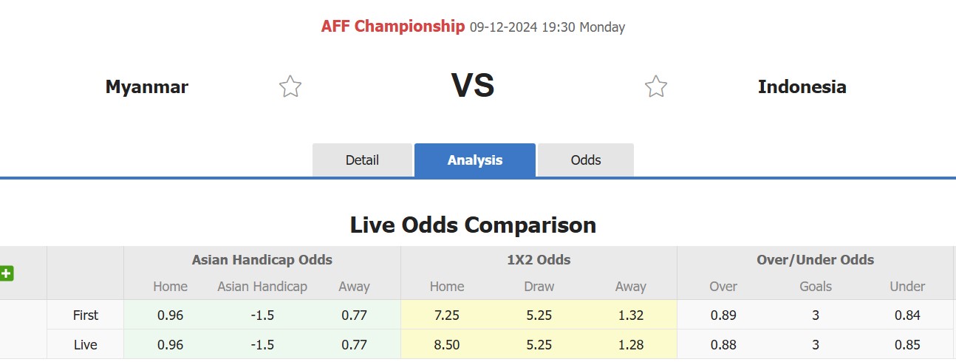The image size is (956, 362).
Task: Click the Myanmar team name
Action: [x=147, y=87]
